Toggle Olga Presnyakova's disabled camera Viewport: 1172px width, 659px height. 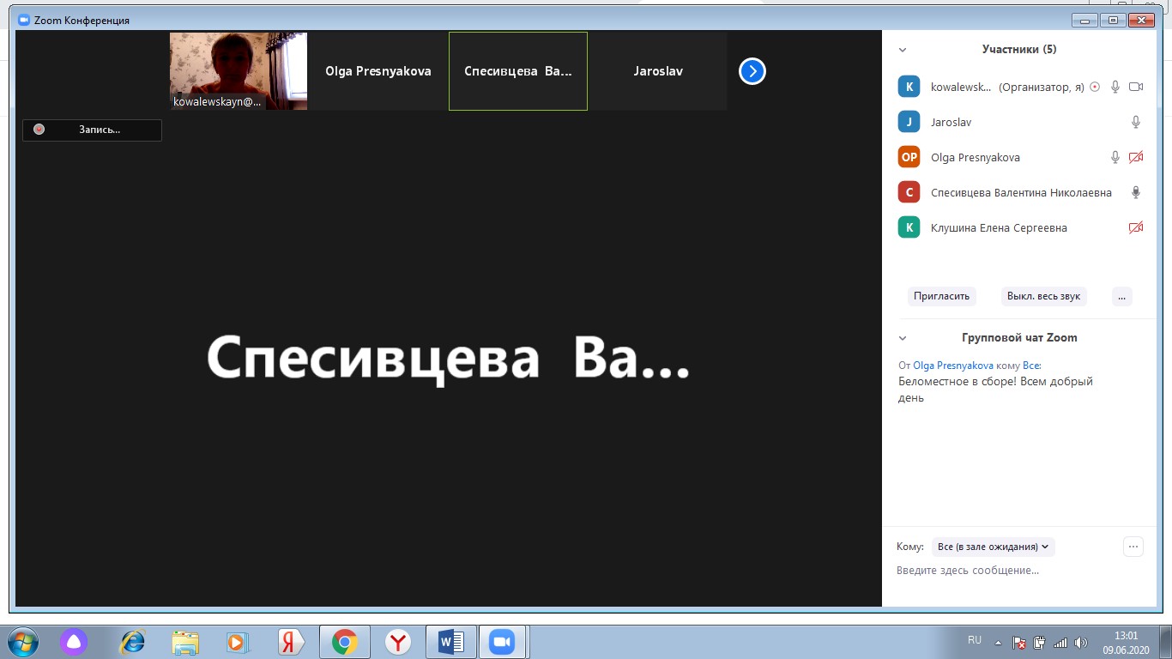click(x=1135, y=157)
